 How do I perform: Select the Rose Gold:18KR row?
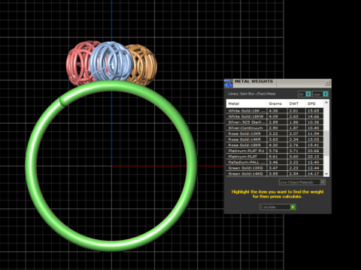[x=275, y=145]
